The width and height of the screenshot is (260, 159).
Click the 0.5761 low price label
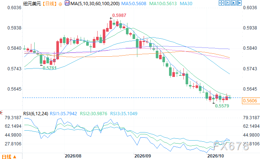point(50,68)
